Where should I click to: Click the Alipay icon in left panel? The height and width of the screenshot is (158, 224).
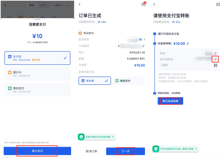(10, 57)
